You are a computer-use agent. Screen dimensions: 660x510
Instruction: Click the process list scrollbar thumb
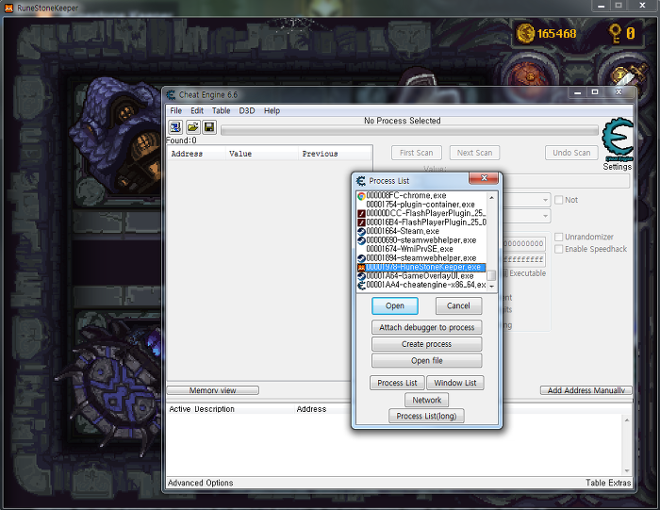(x=491, y=275)
